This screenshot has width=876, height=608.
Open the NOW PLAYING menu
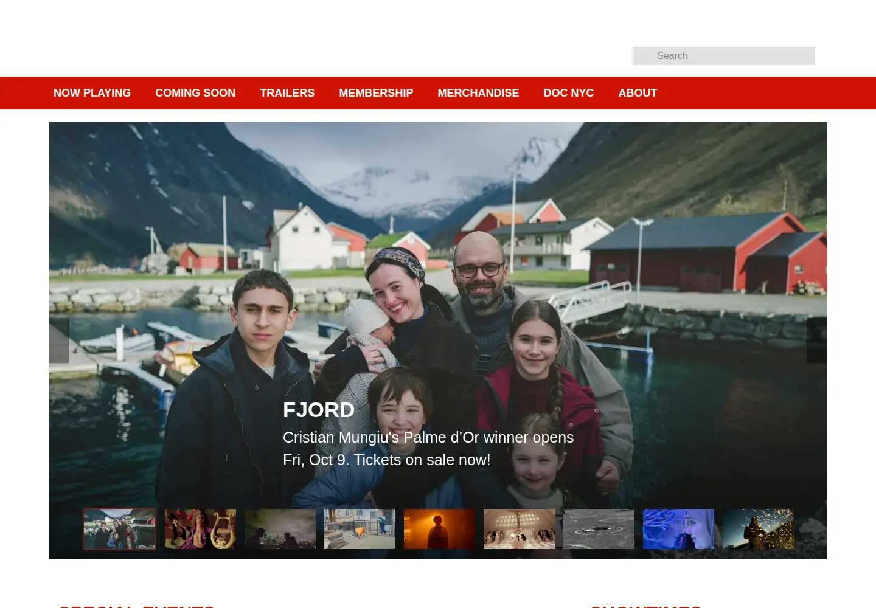click(x=92, y=93)
